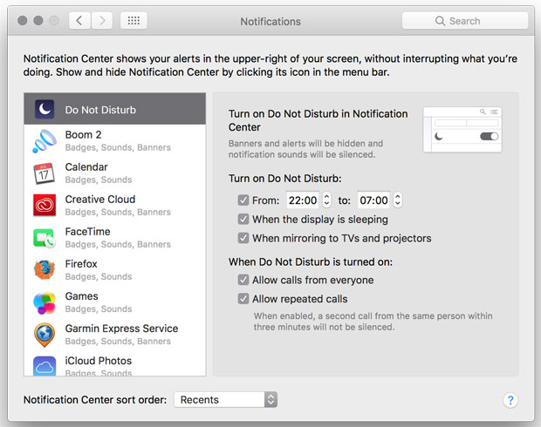
Task: Show all preferences with grid icon
Action: coord(134,21)
